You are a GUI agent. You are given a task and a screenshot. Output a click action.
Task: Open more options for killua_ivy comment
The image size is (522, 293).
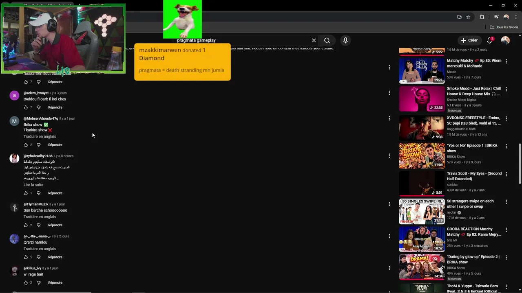[389, 268]
